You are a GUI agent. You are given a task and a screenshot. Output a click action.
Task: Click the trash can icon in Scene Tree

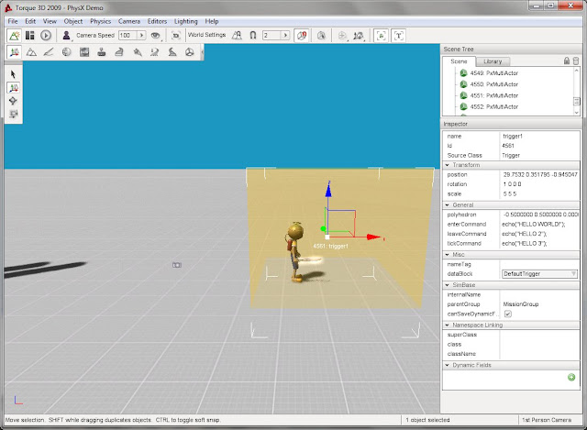[x=574, y=61]
